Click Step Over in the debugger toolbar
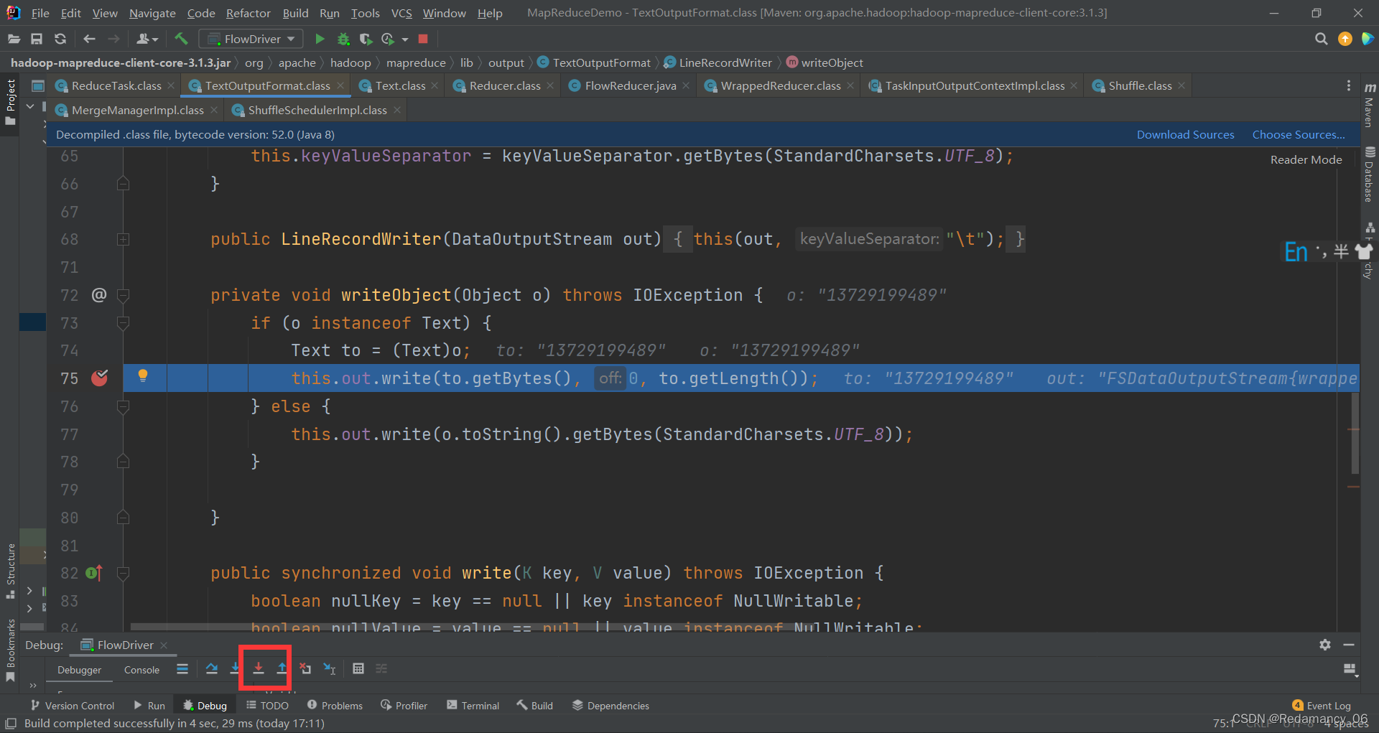 click(212, 668)
